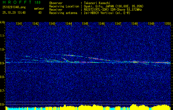The height and width of the screenshot is (110, 173).
Task: Click the 1347 time marker
Action: (118, 24)
